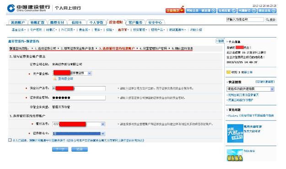Expand the 贵金属 submenu

coord(84,30)
